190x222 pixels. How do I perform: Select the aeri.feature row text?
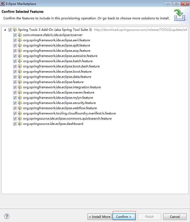[56, 40]
